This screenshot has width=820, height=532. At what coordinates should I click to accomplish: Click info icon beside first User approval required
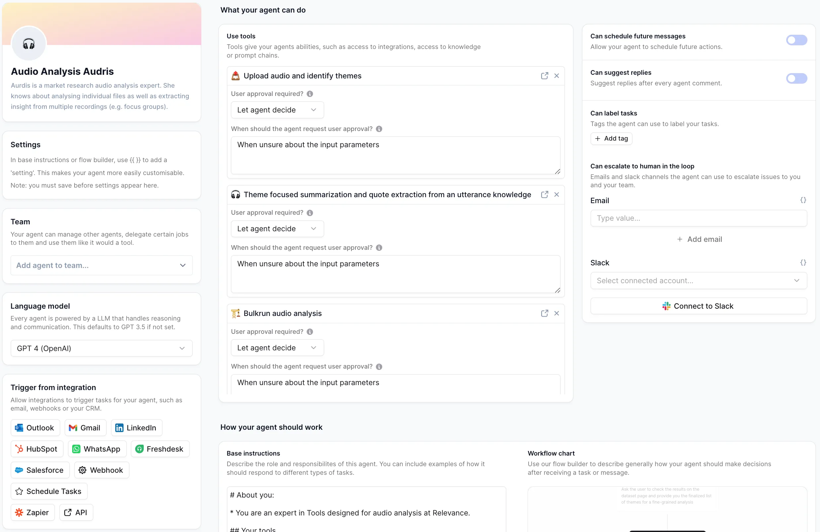coord(310,94)
